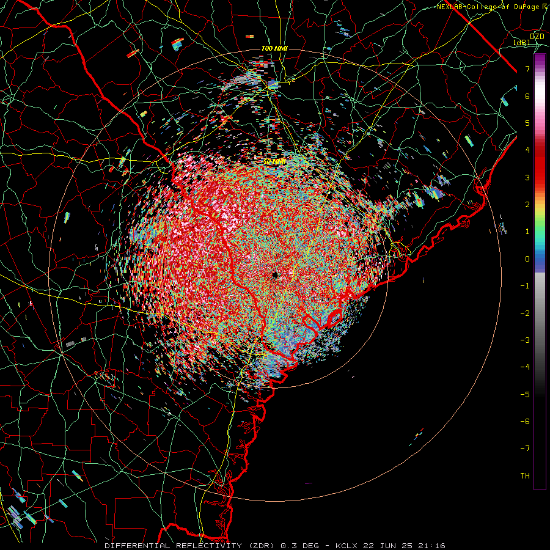Click the 21:16 time stamp
The width and height of the screenshot is (550, 550).
(433, 546)
